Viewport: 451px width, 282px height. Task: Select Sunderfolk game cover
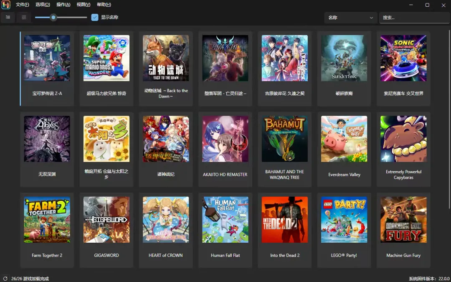click(344, 58)
